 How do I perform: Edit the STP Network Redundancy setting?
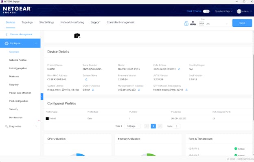point(186,90)
